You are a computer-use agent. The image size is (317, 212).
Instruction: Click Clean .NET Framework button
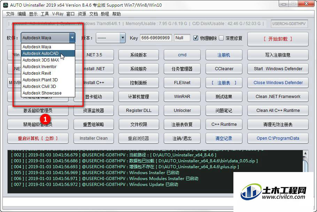(x=278, y=97)
